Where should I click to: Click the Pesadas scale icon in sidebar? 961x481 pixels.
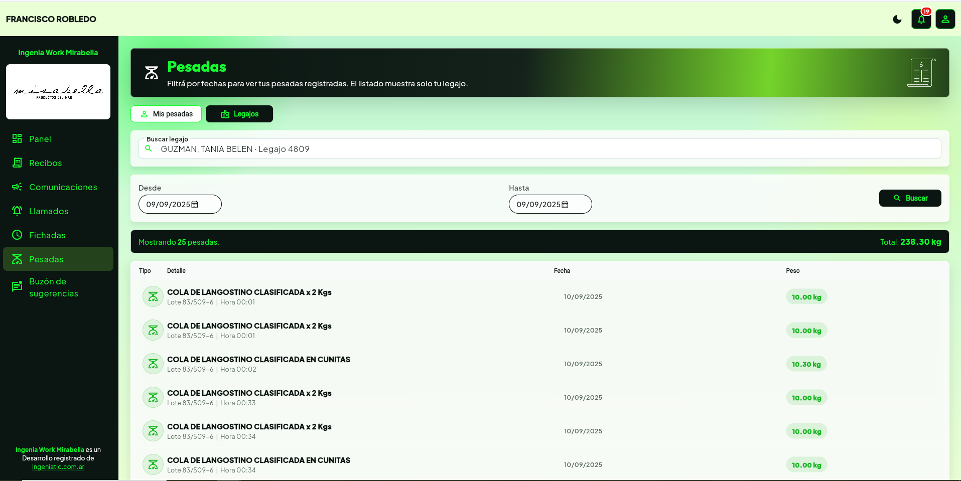click(x=17, y=259)
